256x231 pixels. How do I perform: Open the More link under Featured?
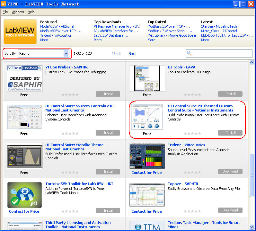(44, 40)
